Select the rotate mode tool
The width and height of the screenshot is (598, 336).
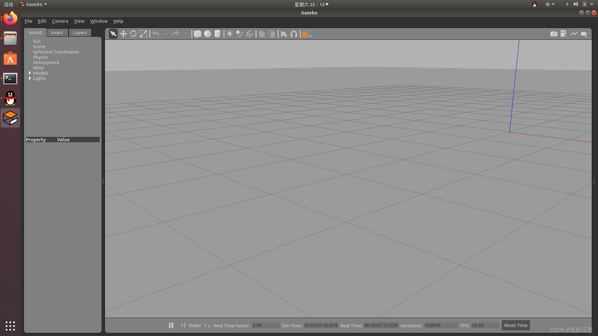[x=133, y=34]
